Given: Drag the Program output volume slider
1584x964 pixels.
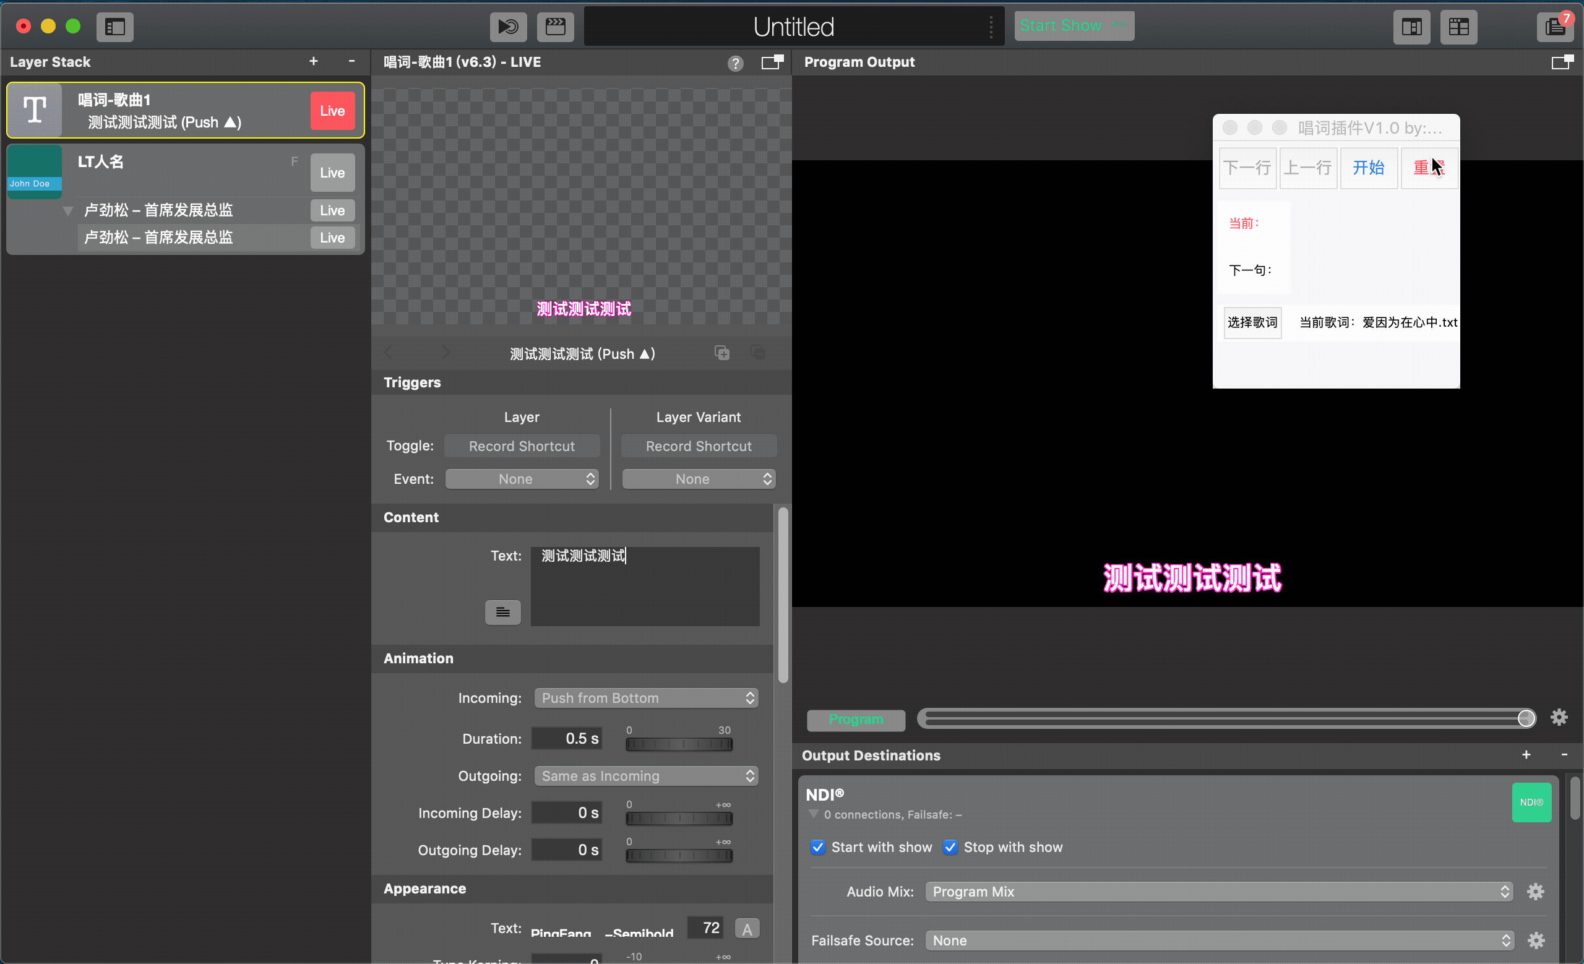Looking at the screenshot, I should click(1528, 717).
